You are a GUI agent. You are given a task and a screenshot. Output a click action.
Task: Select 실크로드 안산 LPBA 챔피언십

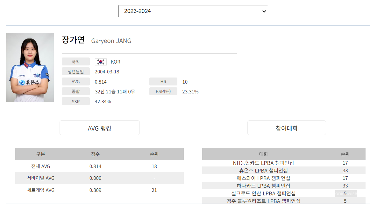(264, 193)
